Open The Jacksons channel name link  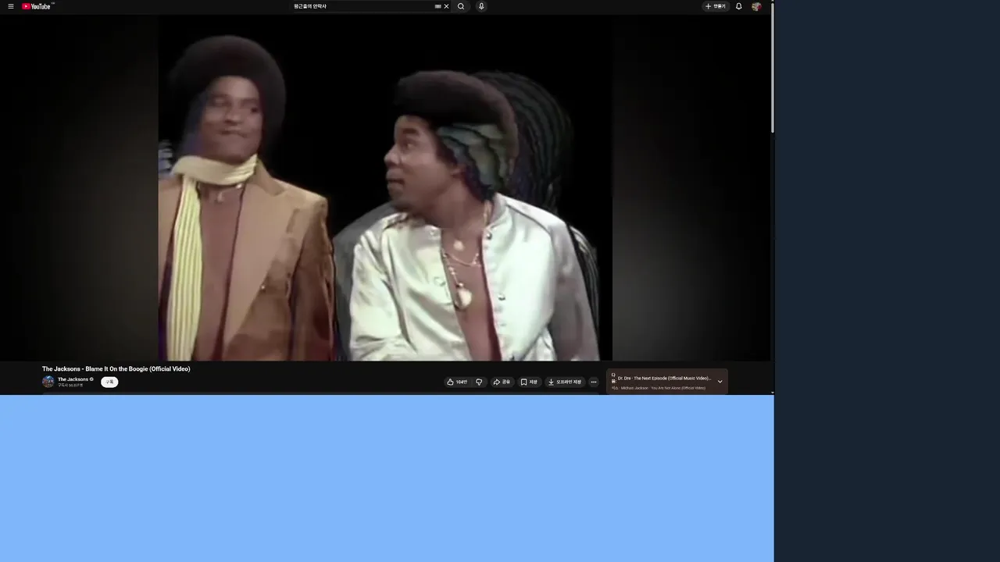(x=73, y=379)
